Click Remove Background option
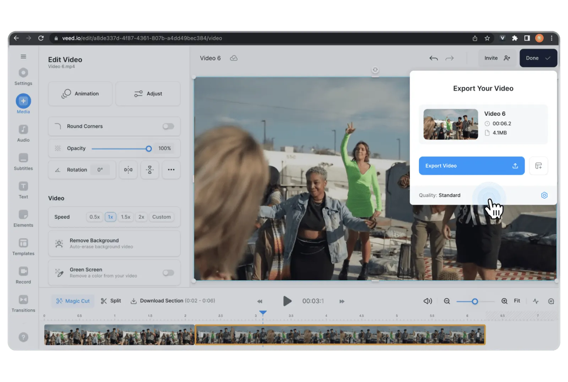This screenshot has width=568, height=382. point(114,243)
